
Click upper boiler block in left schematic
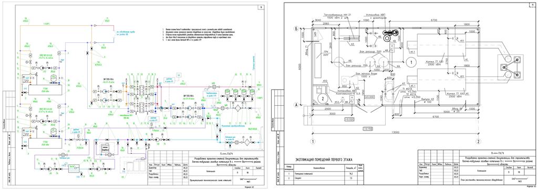coord(45,90)
